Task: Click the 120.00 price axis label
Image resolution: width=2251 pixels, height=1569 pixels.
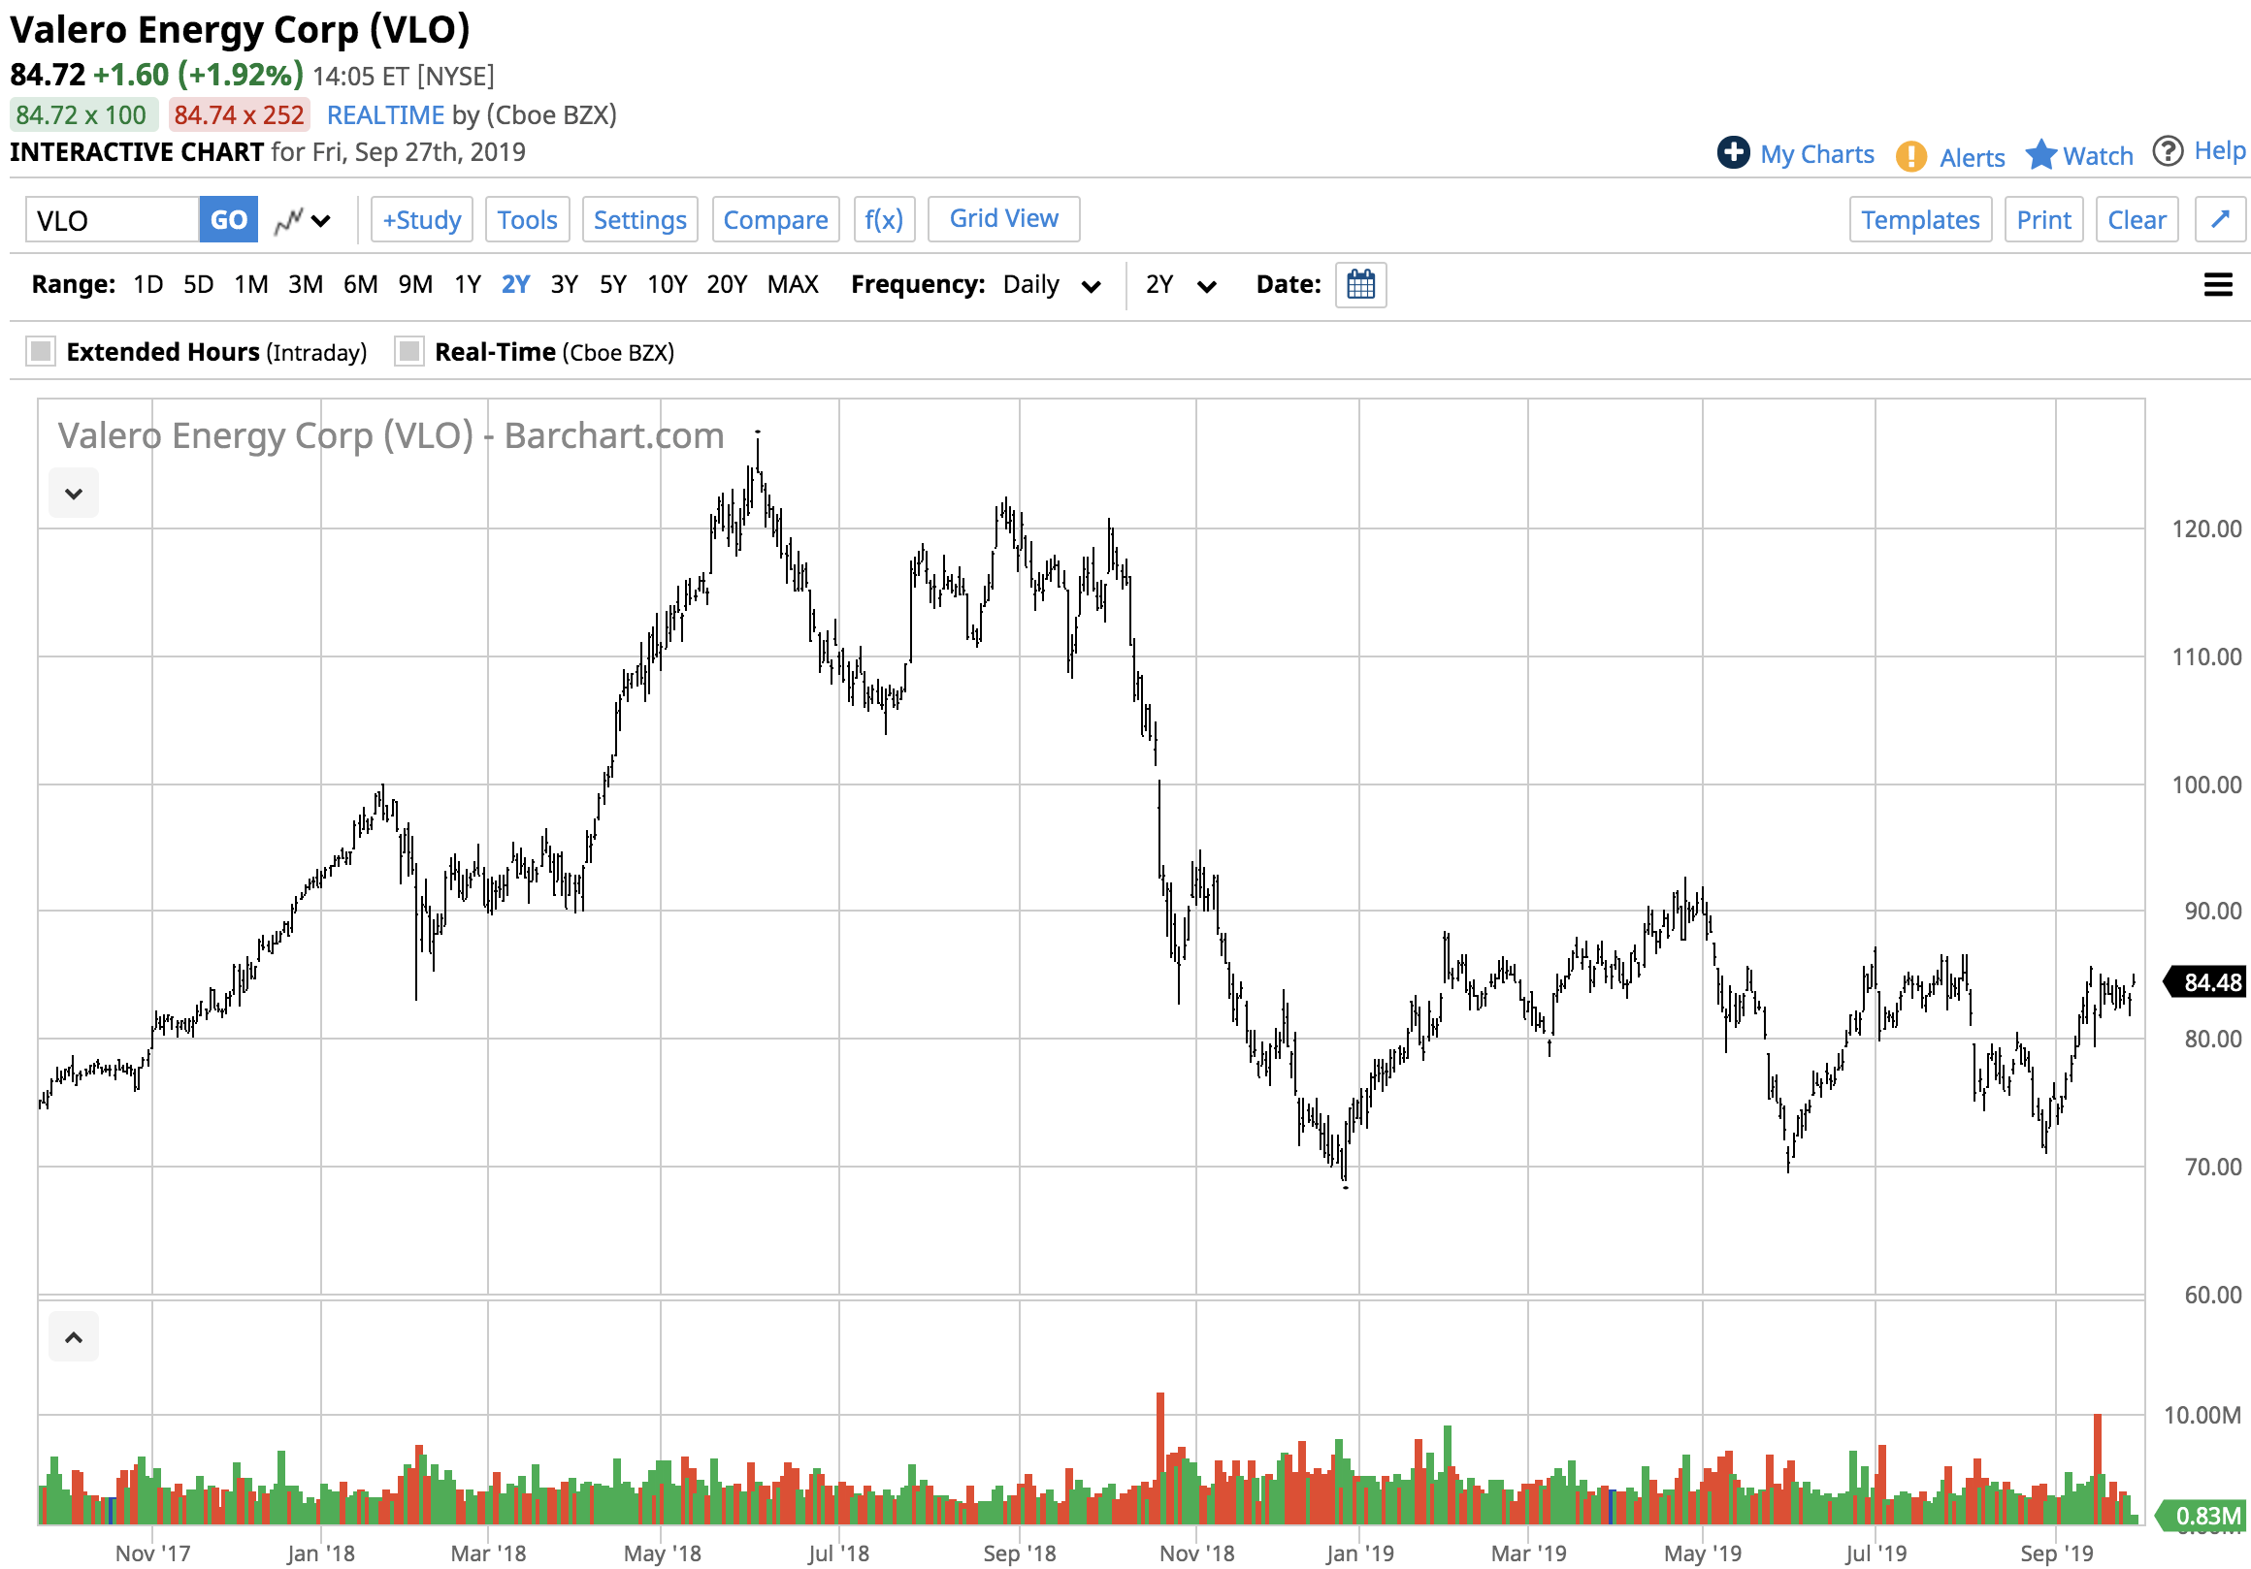Action: coord(2206,529)
